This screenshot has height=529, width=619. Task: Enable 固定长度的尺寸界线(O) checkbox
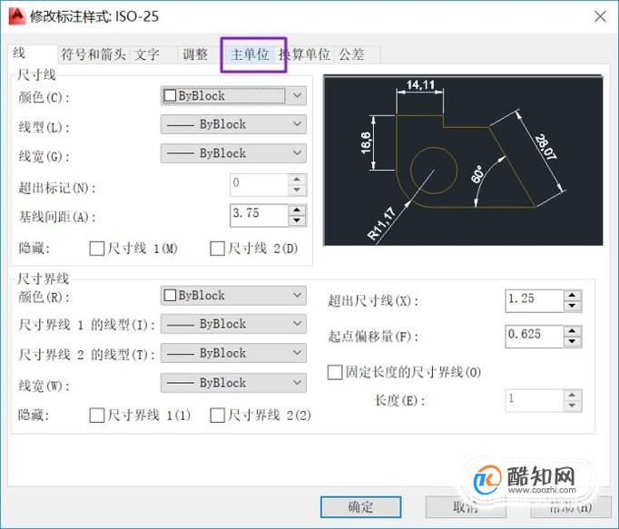point(335,372)
